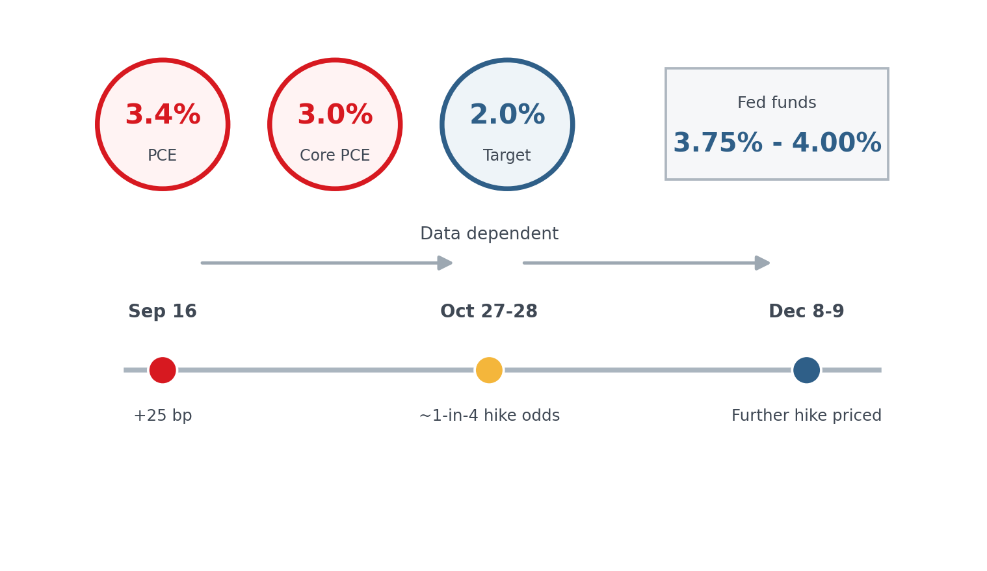This screenshot has height=571, width=987.
Task: Click the Fed funds heading text
Action: (x=777, y=103)
